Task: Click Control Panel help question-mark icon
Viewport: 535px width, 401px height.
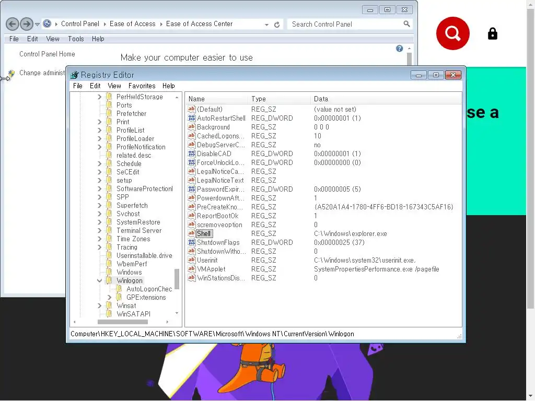Action: click(400, 49)
